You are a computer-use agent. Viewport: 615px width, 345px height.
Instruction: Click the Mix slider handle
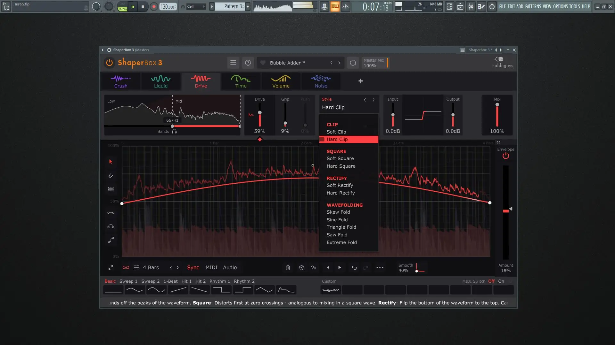497,105
